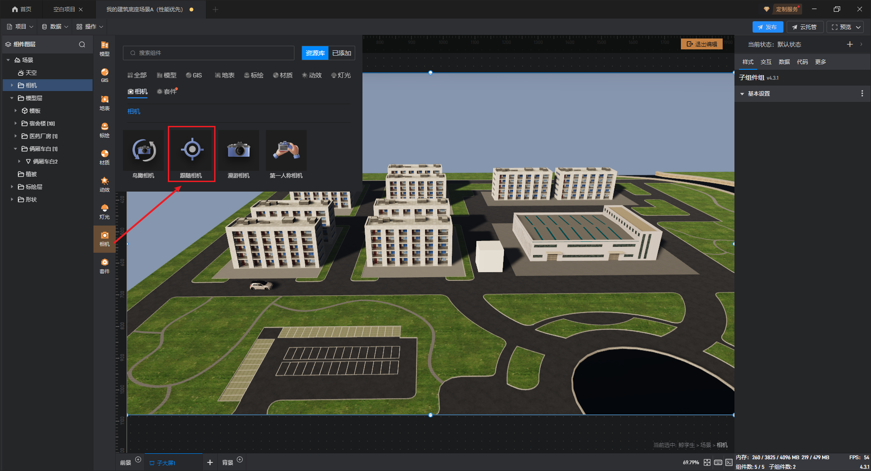Image resolution: width=871 pixels, height=471 pixels.
Task: Open the 模型 category in sidebar
Action: click(x=104, y=48)
